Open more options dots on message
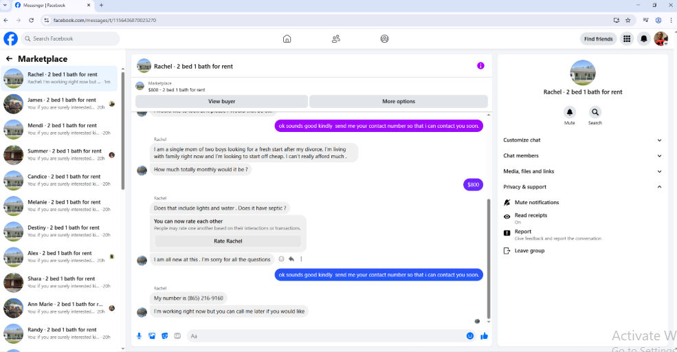Viewport: 677px width, 352px height. [x=301, y=259]
